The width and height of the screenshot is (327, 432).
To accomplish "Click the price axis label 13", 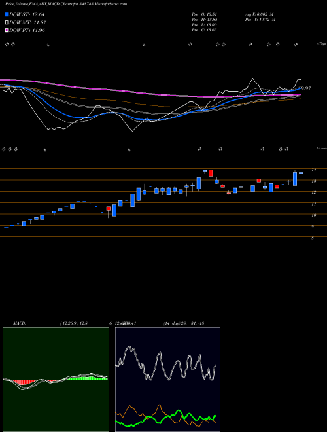I will coord(313,181).
